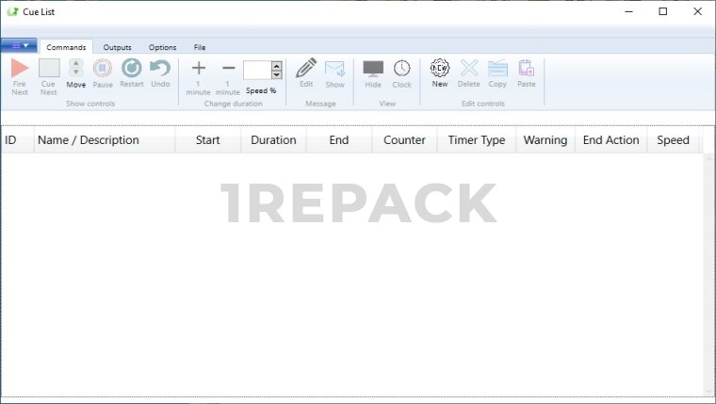Decrease speed with the spinner down arrow
716x404 pixels.
tap(276, 74)
